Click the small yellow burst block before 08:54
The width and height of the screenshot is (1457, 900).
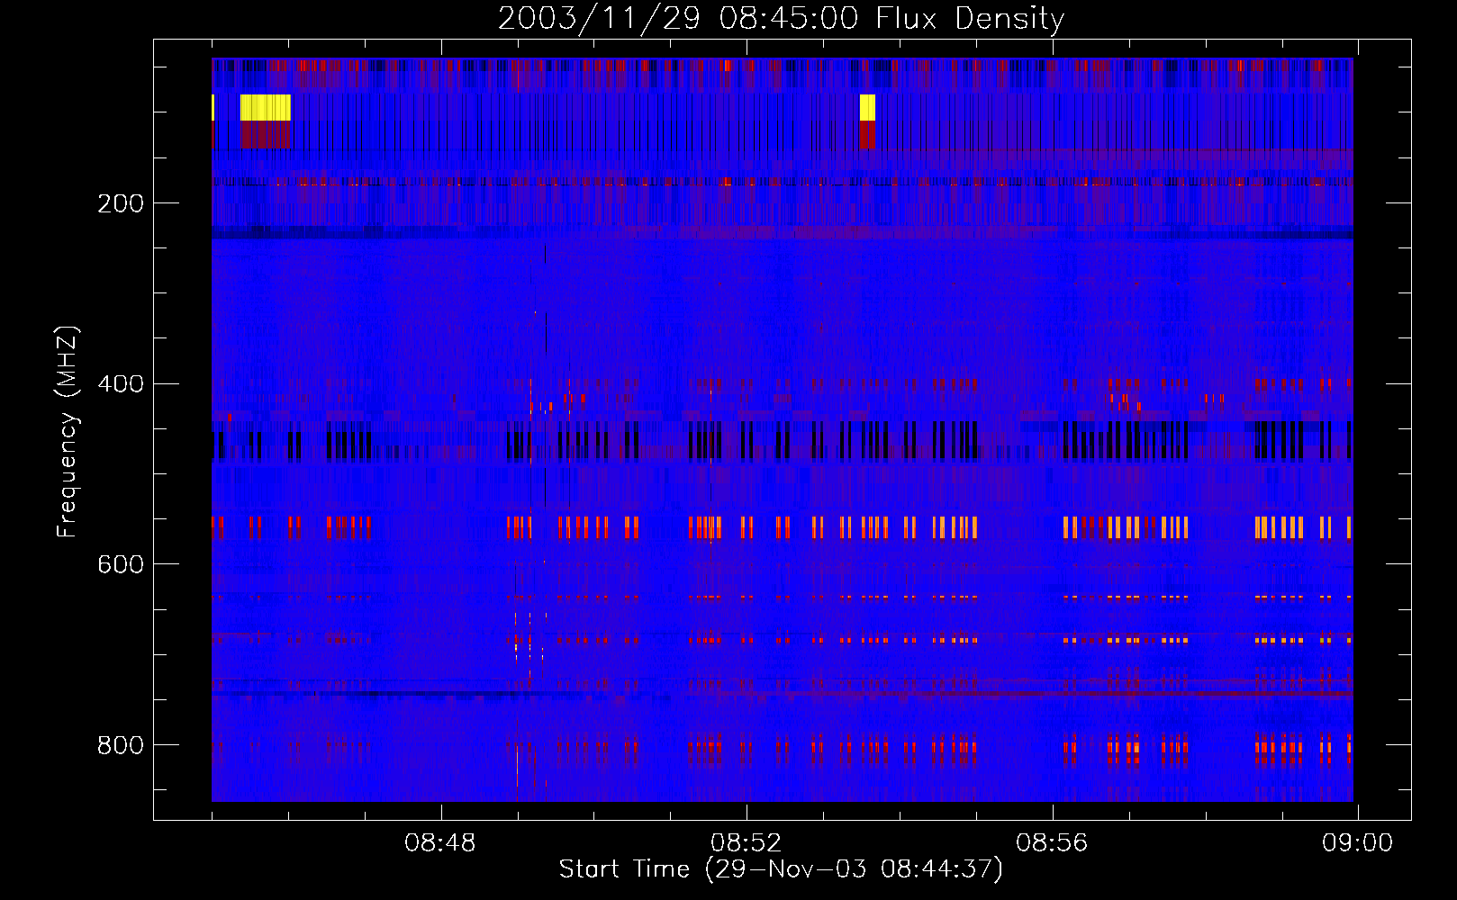[867, 107]
